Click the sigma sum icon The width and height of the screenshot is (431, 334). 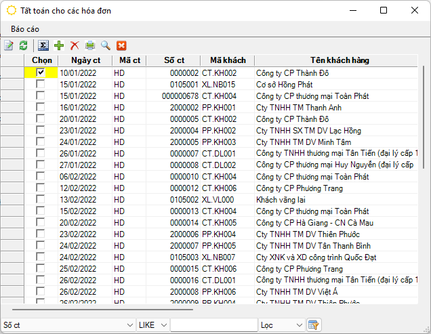pyautogui.click(x=43, y=45)
